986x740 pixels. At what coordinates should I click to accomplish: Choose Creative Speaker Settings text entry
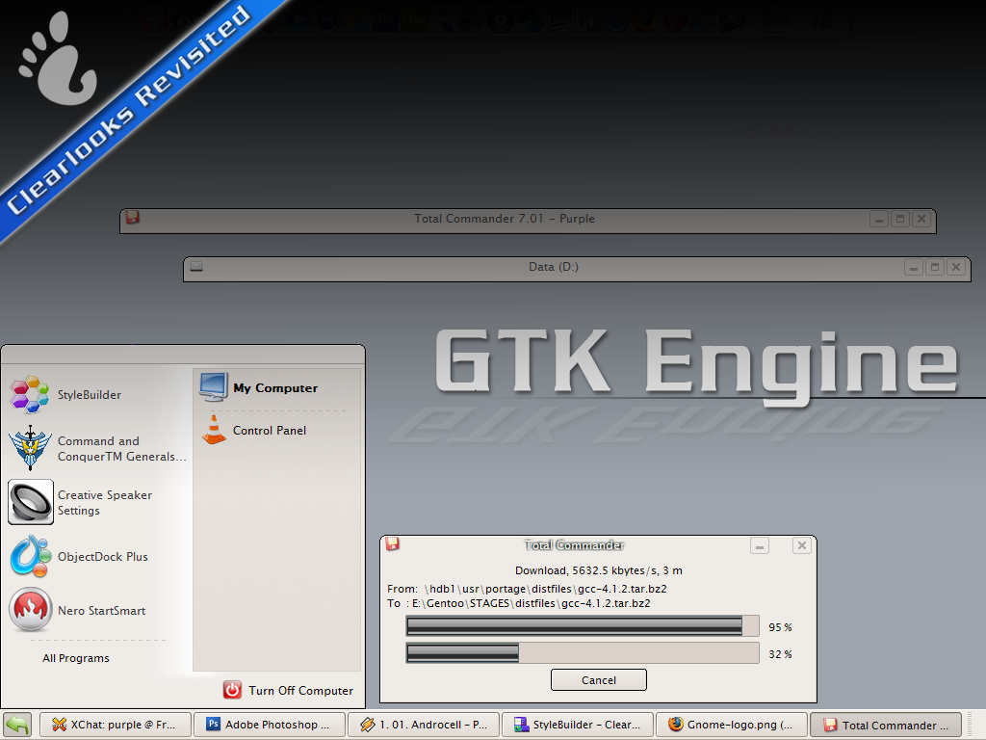tap(104, 503)
